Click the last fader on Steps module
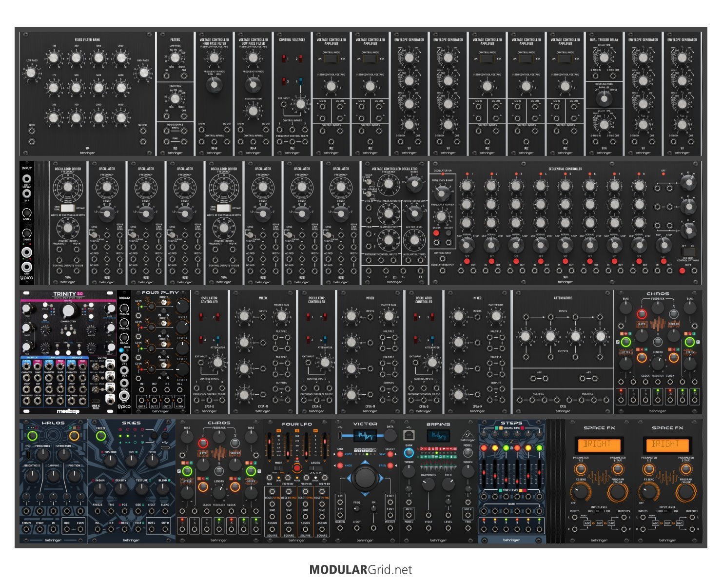 (538, 473)
